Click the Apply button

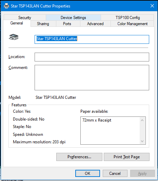point(142,174)
